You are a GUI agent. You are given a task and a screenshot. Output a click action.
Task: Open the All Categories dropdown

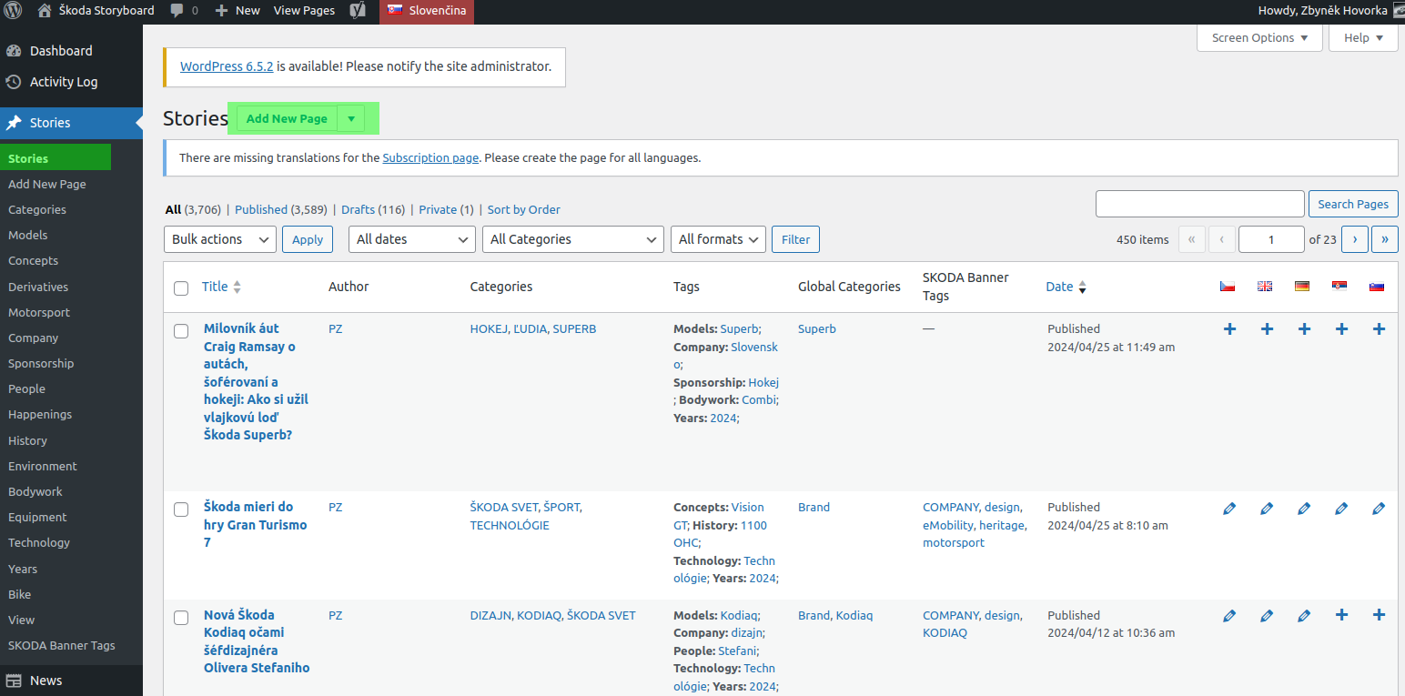tap(573, 239)
